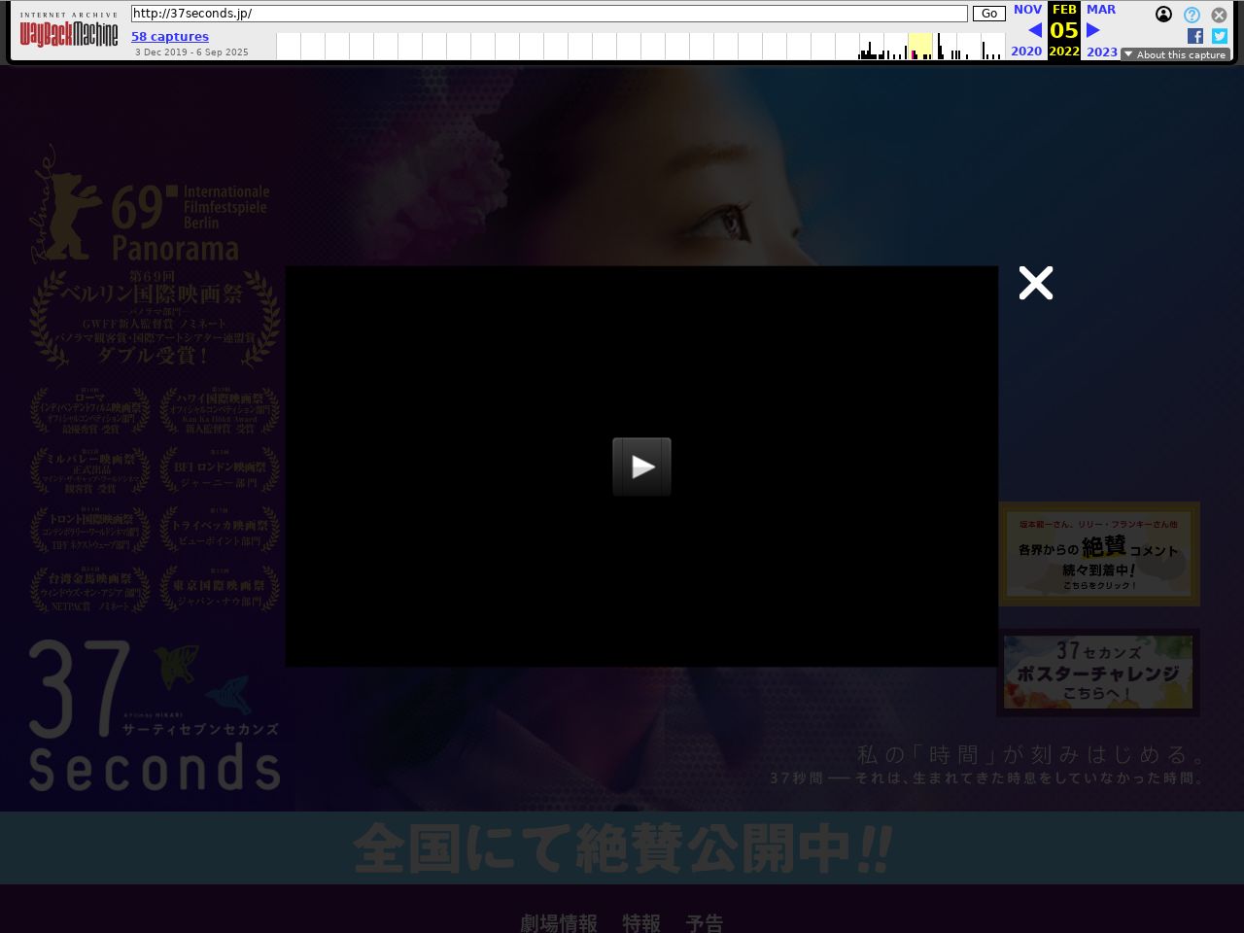Open Wayback help question icon
Screen dimensions: 1244x933
(x=1192, y=15)
